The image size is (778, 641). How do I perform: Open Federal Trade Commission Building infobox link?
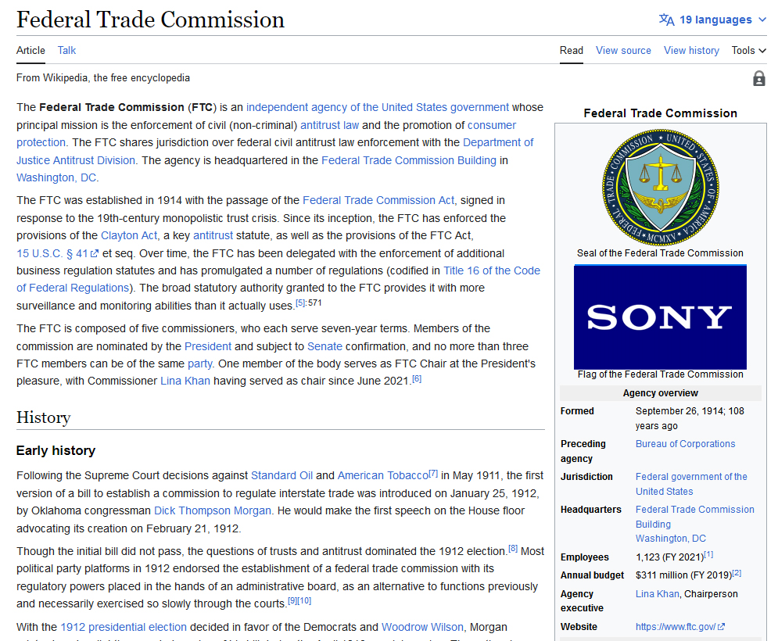[694, 517]
